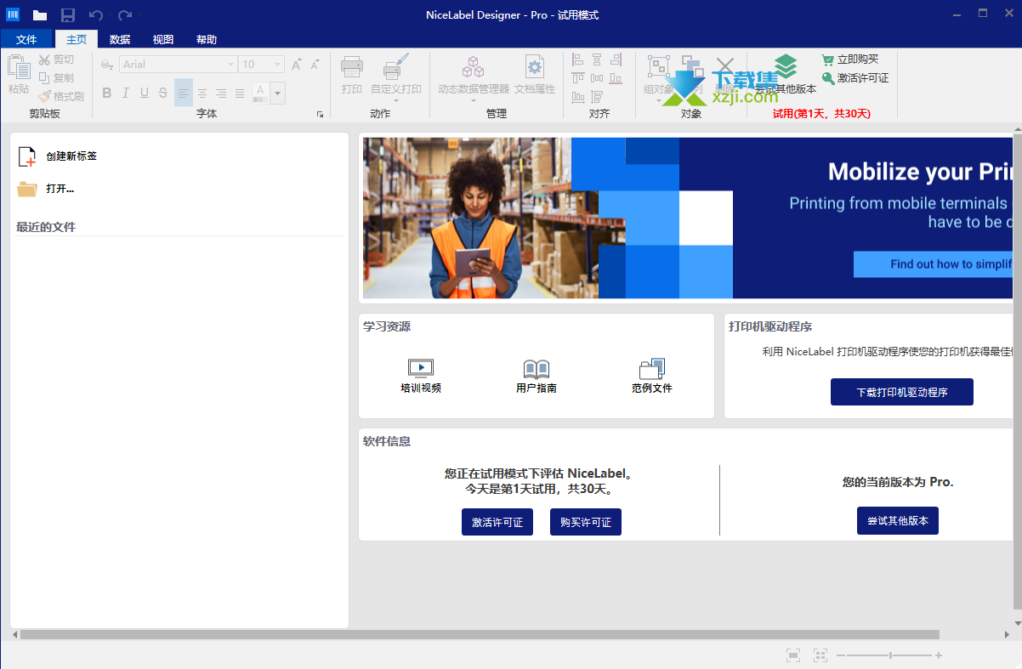Viewport: 1022px width, 669px height.
Task: Click the NiceLabel app icon in title bar
Action: (13, 15)
